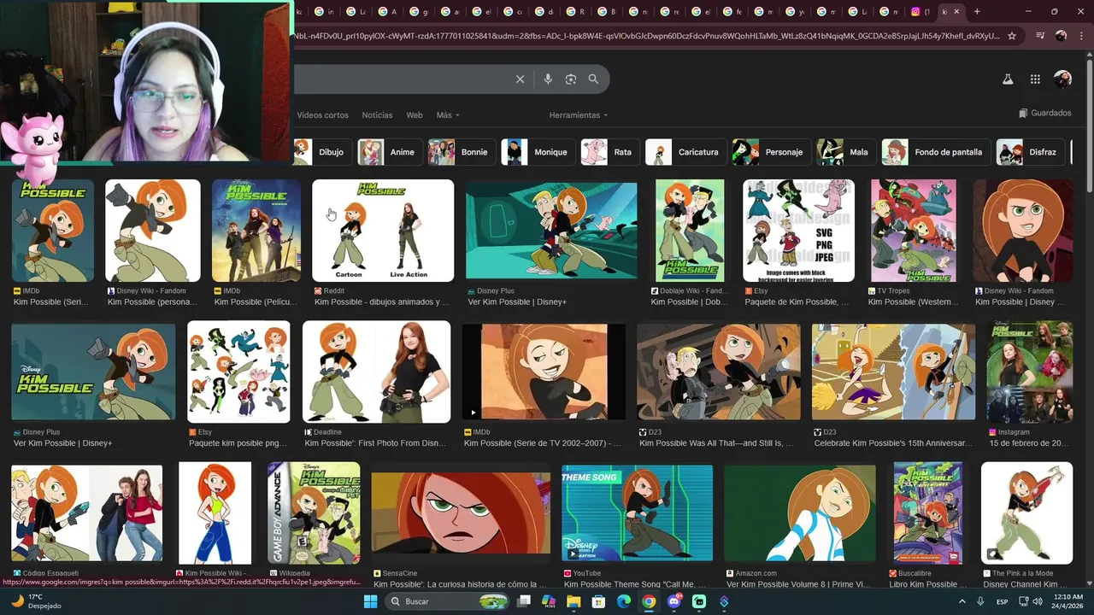Image resolution: width=1094 pixels, height=615 pixels.
Task: Open Discord from the taskbar
Action: pos(674,601)
